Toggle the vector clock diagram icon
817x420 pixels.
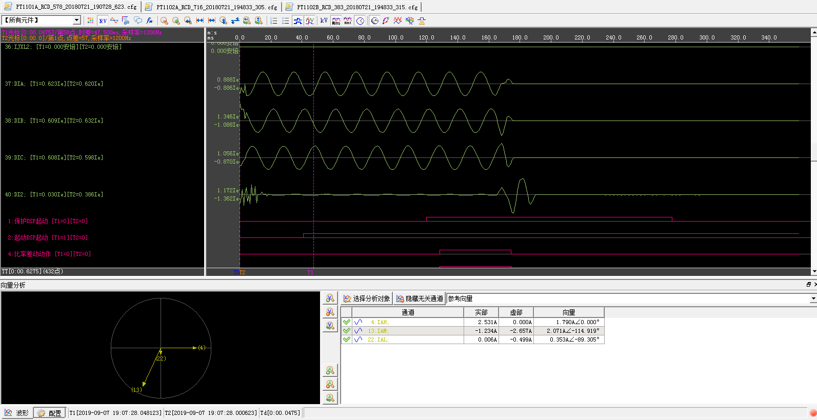tap(360, 21)
